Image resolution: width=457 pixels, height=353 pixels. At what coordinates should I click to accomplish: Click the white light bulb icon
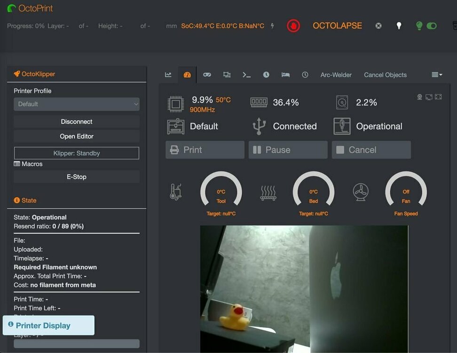click(x=399, y=26)
